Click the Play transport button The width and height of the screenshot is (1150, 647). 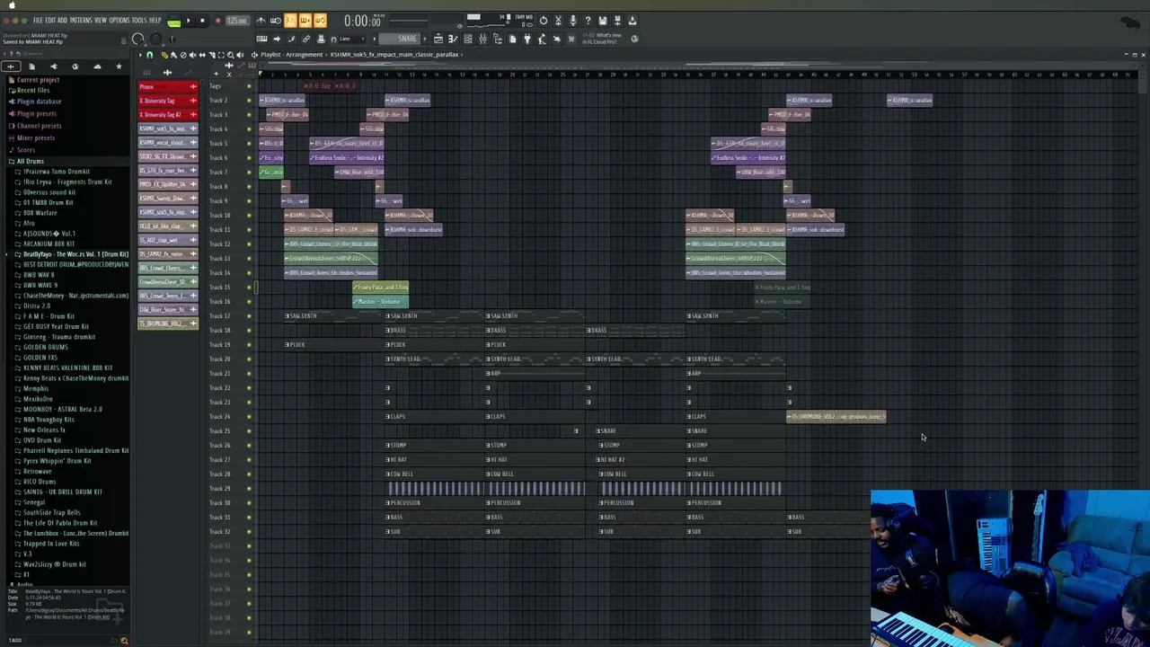[x=188, y=21]
